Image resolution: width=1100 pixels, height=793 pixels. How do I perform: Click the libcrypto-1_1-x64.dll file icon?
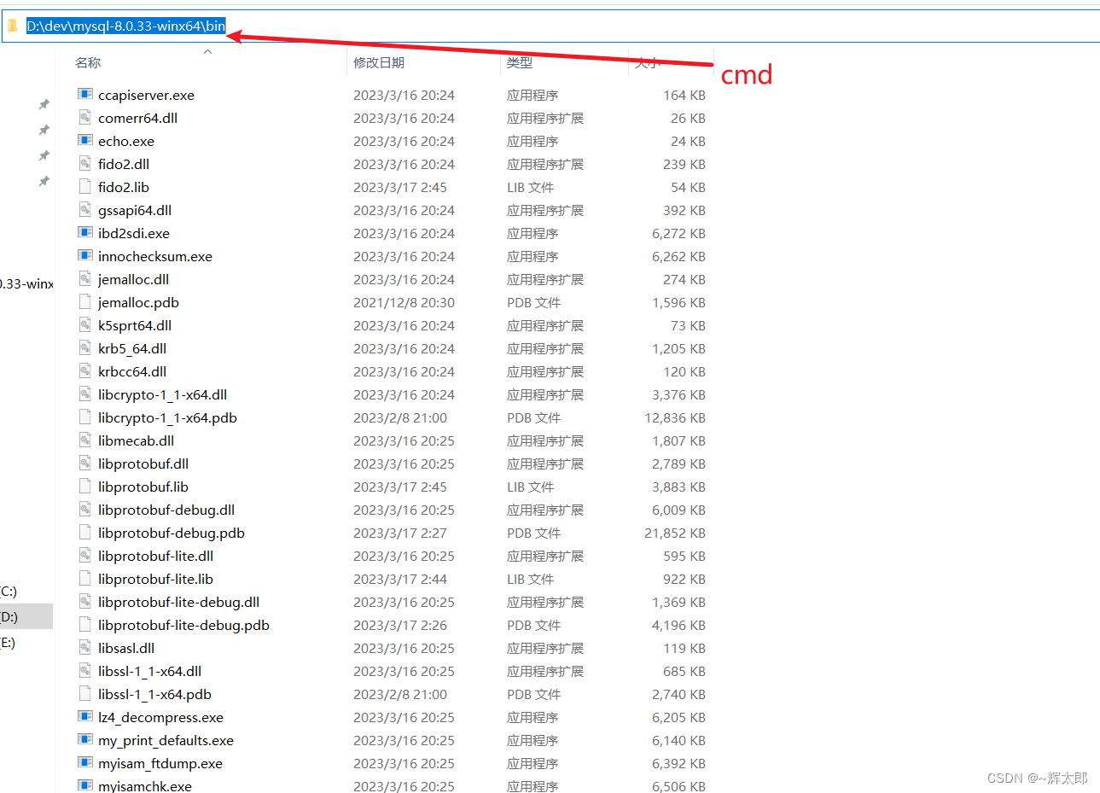click(x=85, y=394)
